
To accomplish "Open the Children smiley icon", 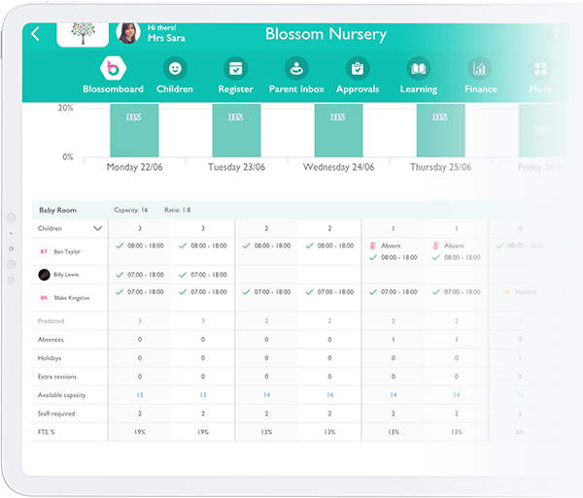I will [x=175, y=68].
